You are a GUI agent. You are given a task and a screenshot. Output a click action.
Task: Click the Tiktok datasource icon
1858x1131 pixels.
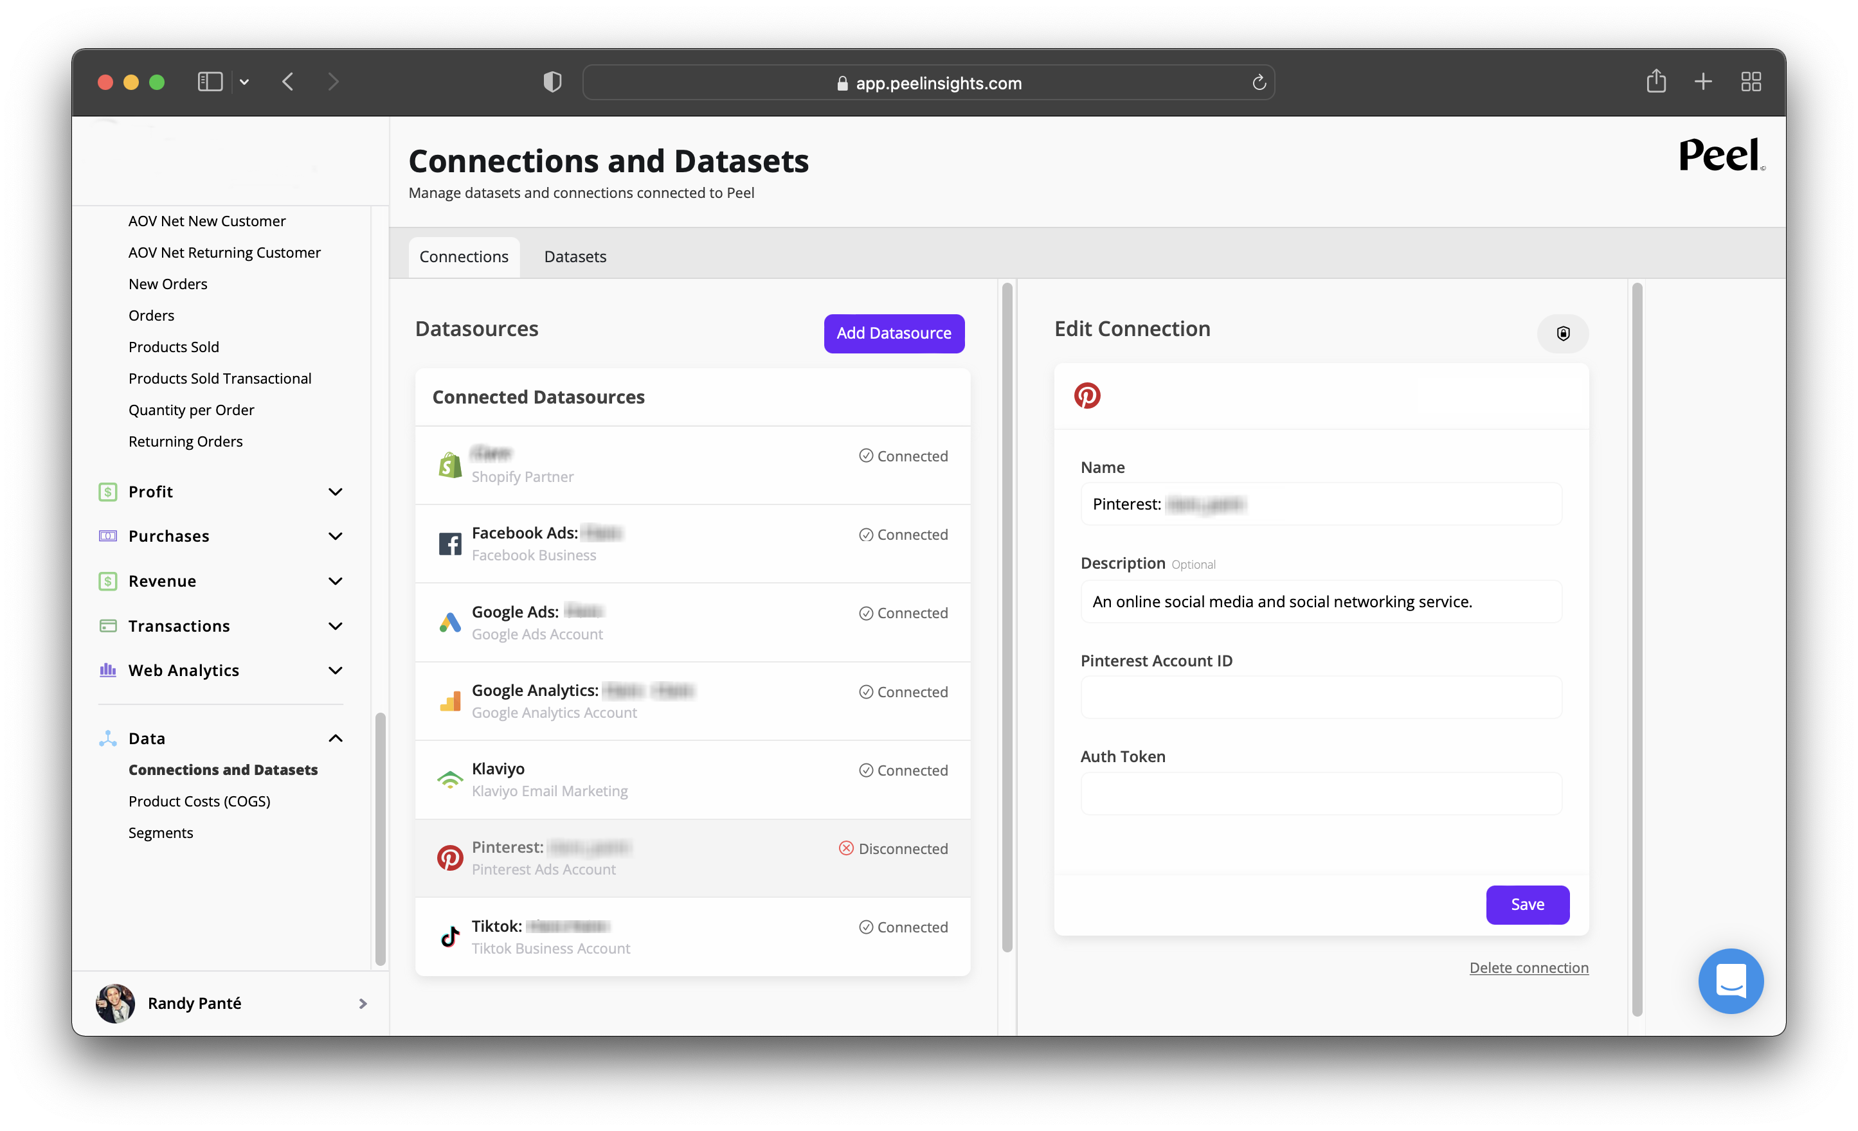(x=450, y=936)
